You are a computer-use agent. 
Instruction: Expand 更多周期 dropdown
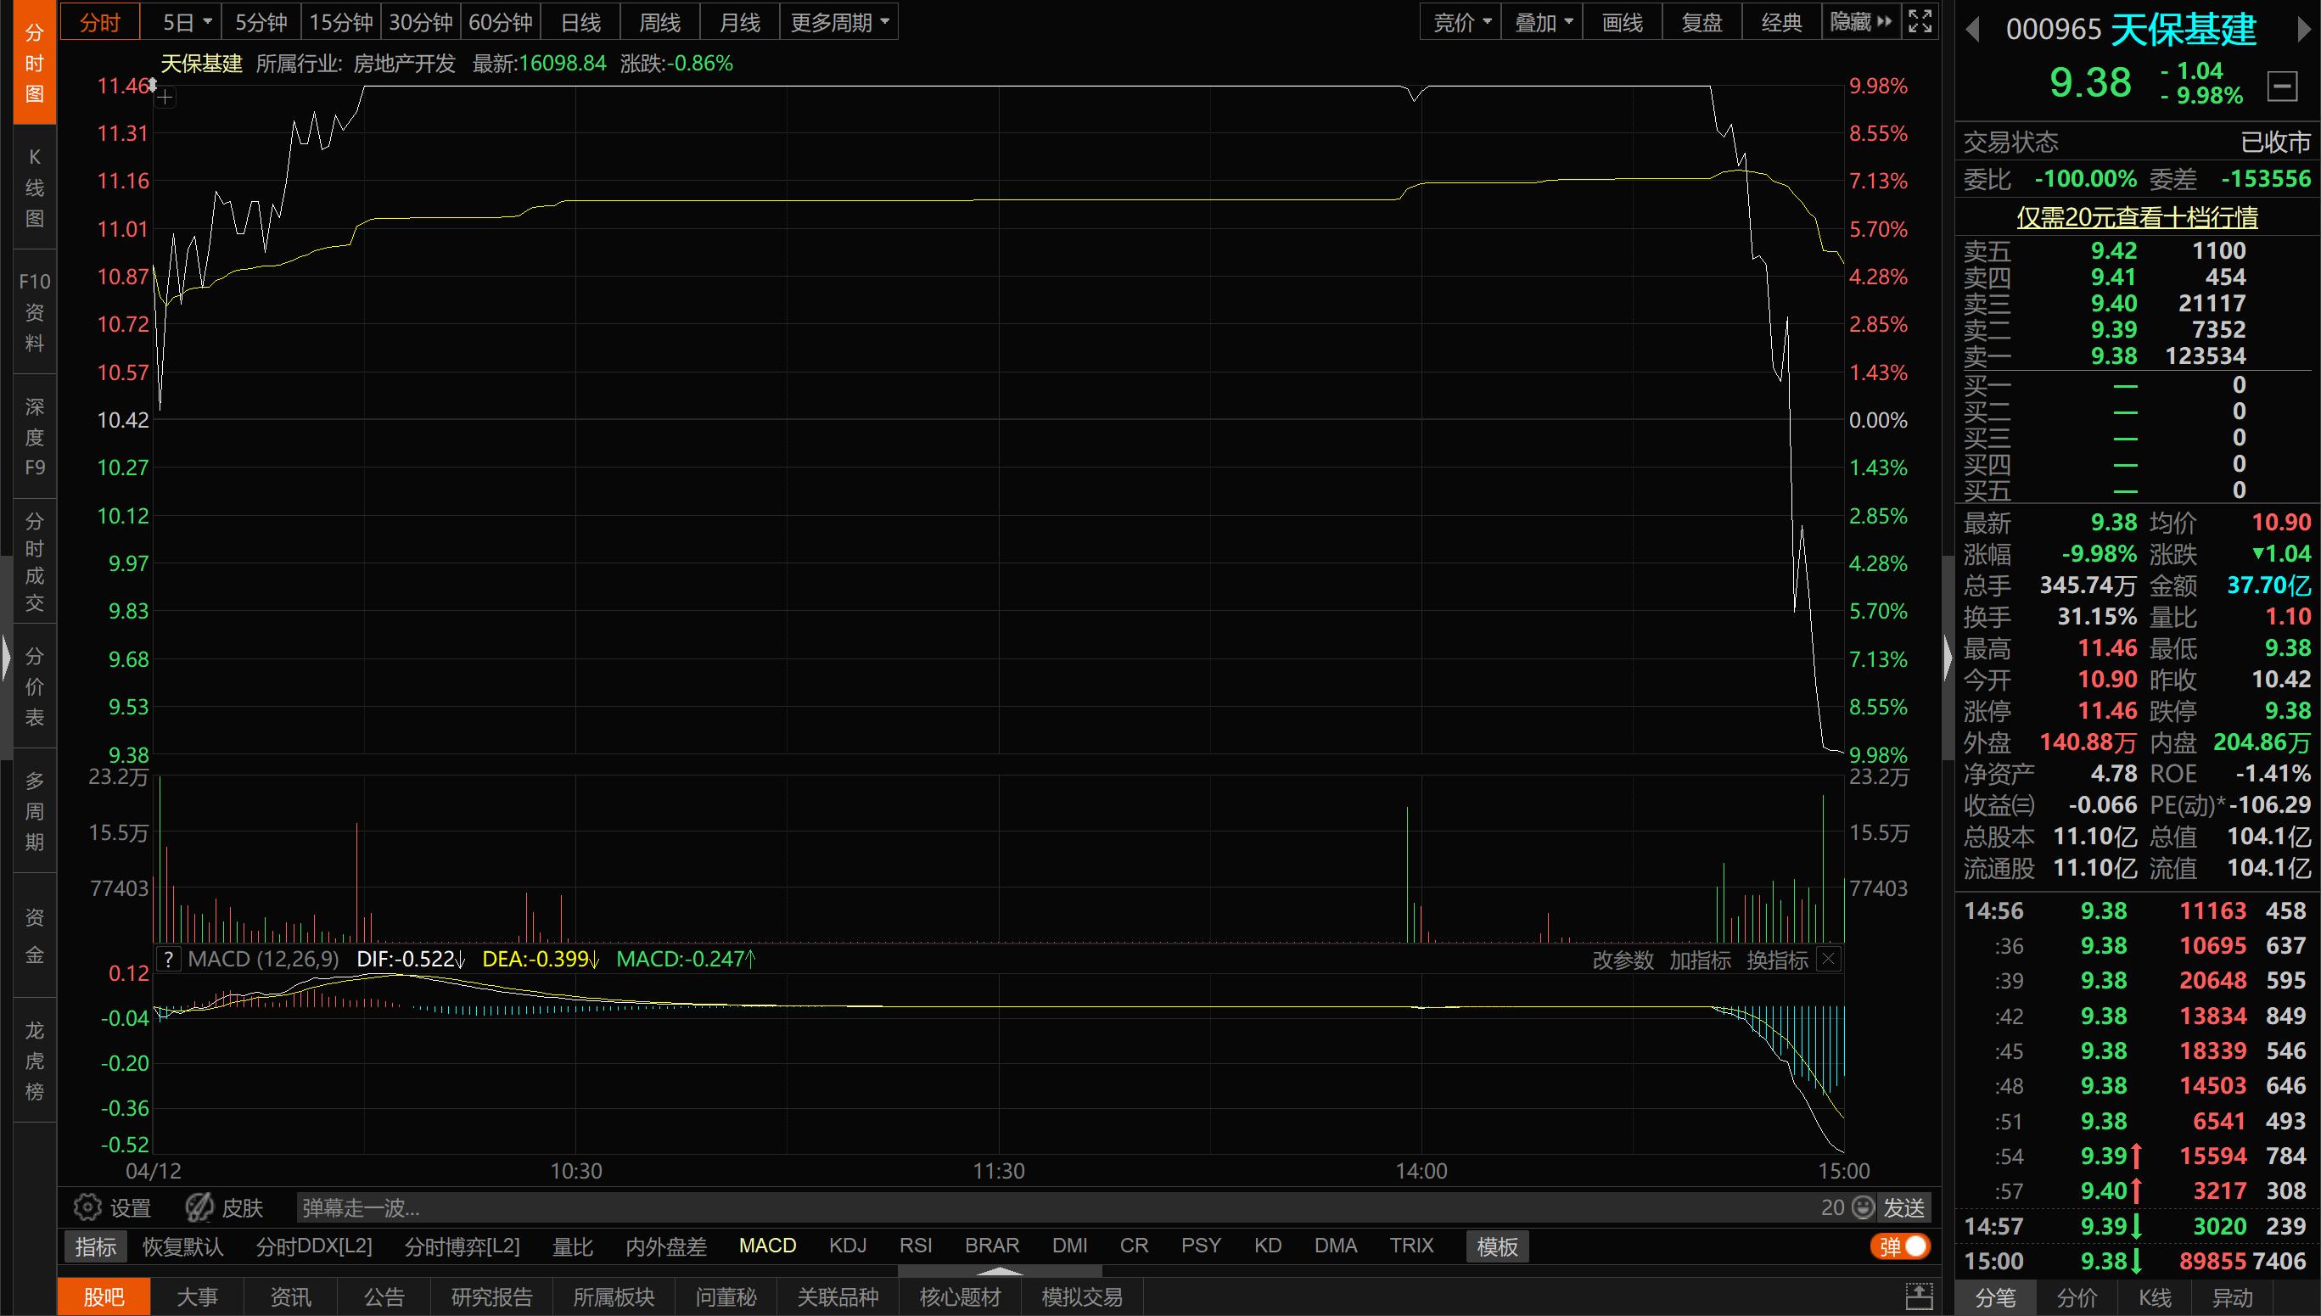[838, 22]
